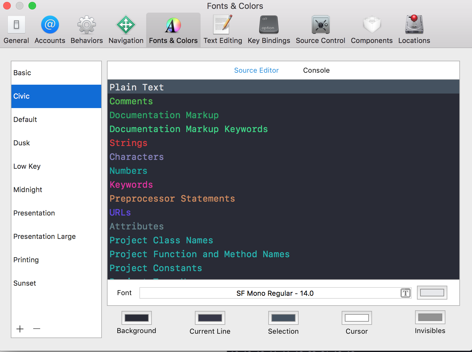Select the Printing theme

(56, 260)
